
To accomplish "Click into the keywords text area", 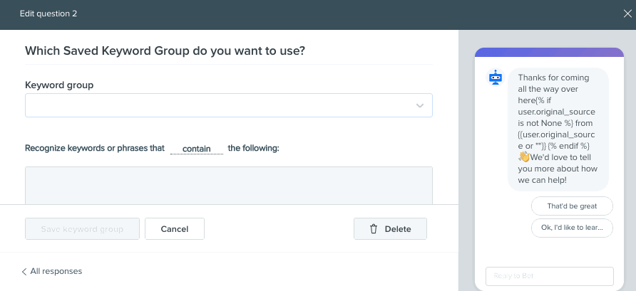I will coord(229,186).
